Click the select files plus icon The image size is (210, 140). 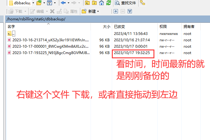(115, 11)
